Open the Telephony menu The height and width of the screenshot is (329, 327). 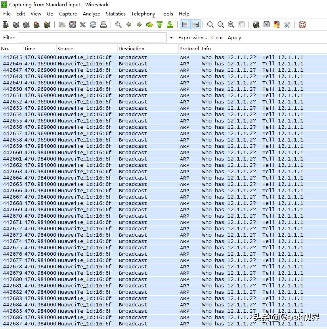pos(143,13)
